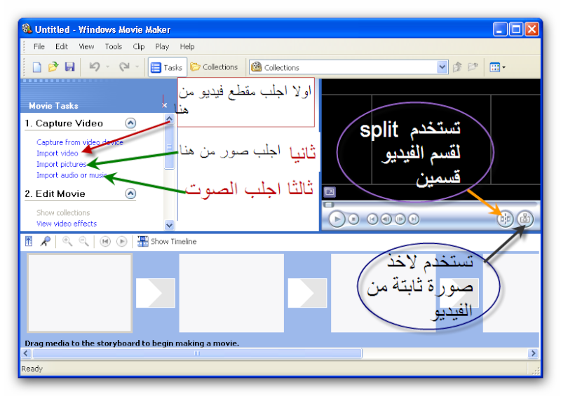
Task: Click the monitor seek bar slider
Action: click(329, 205)
